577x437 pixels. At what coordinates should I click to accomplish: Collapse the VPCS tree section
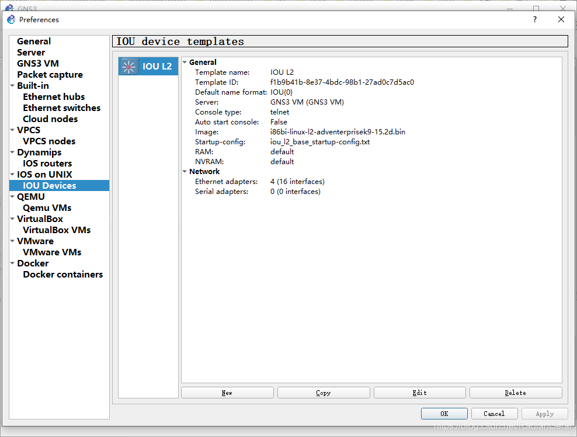12,130
